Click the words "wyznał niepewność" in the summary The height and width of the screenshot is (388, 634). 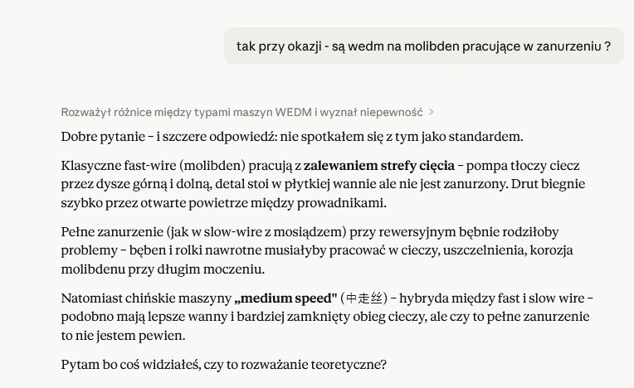click(x=371, y=112)
